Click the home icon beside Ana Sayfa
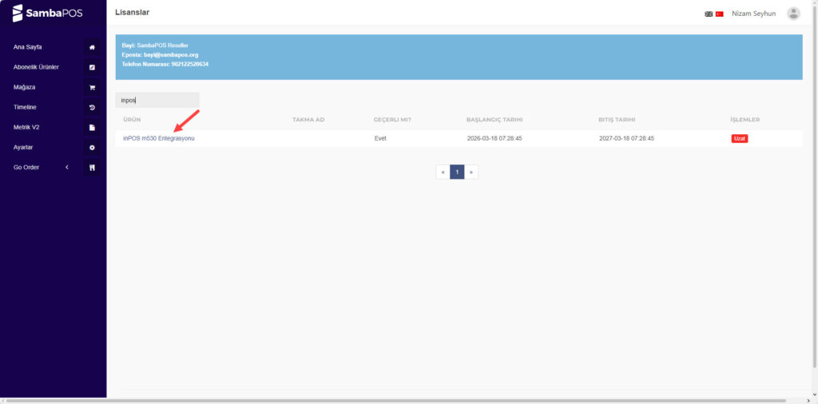818x404 pixels. point(92,47)
